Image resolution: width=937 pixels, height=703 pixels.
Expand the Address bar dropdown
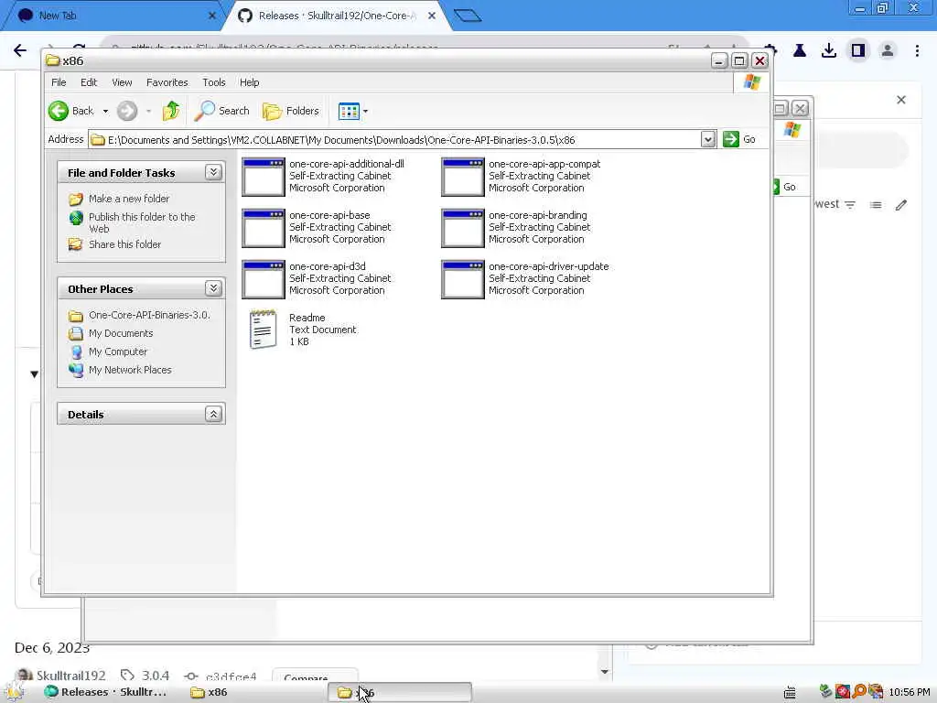coord(707,139)
